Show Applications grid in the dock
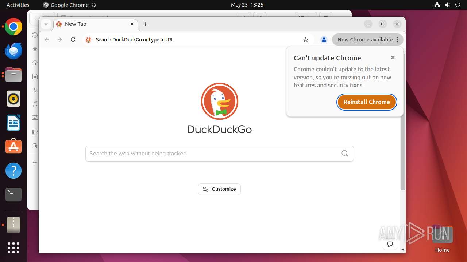Screen dimensions: 467x262 point(13,248)
